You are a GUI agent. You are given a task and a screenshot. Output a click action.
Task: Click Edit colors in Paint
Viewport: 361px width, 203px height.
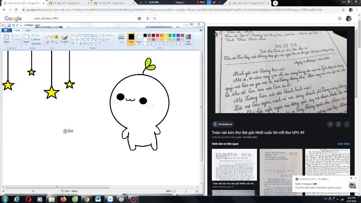coord(188,39)
